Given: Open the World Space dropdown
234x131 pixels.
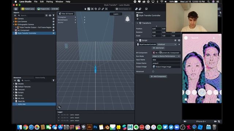Looking at the screenshot, I should (123, 9).
